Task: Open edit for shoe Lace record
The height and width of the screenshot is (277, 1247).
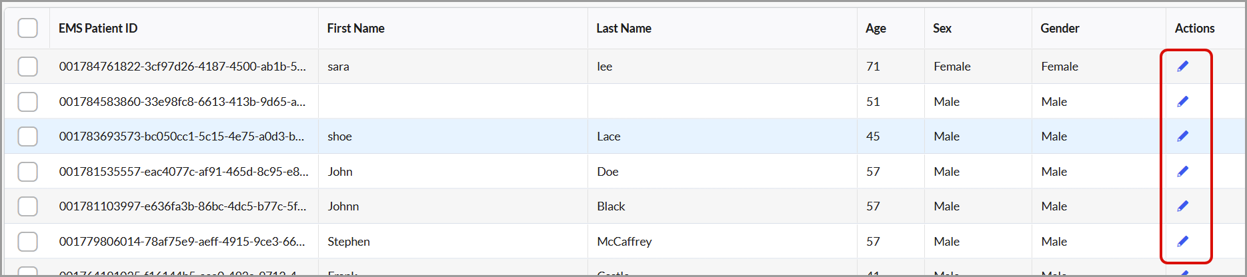Action: tap(1183, 136)
